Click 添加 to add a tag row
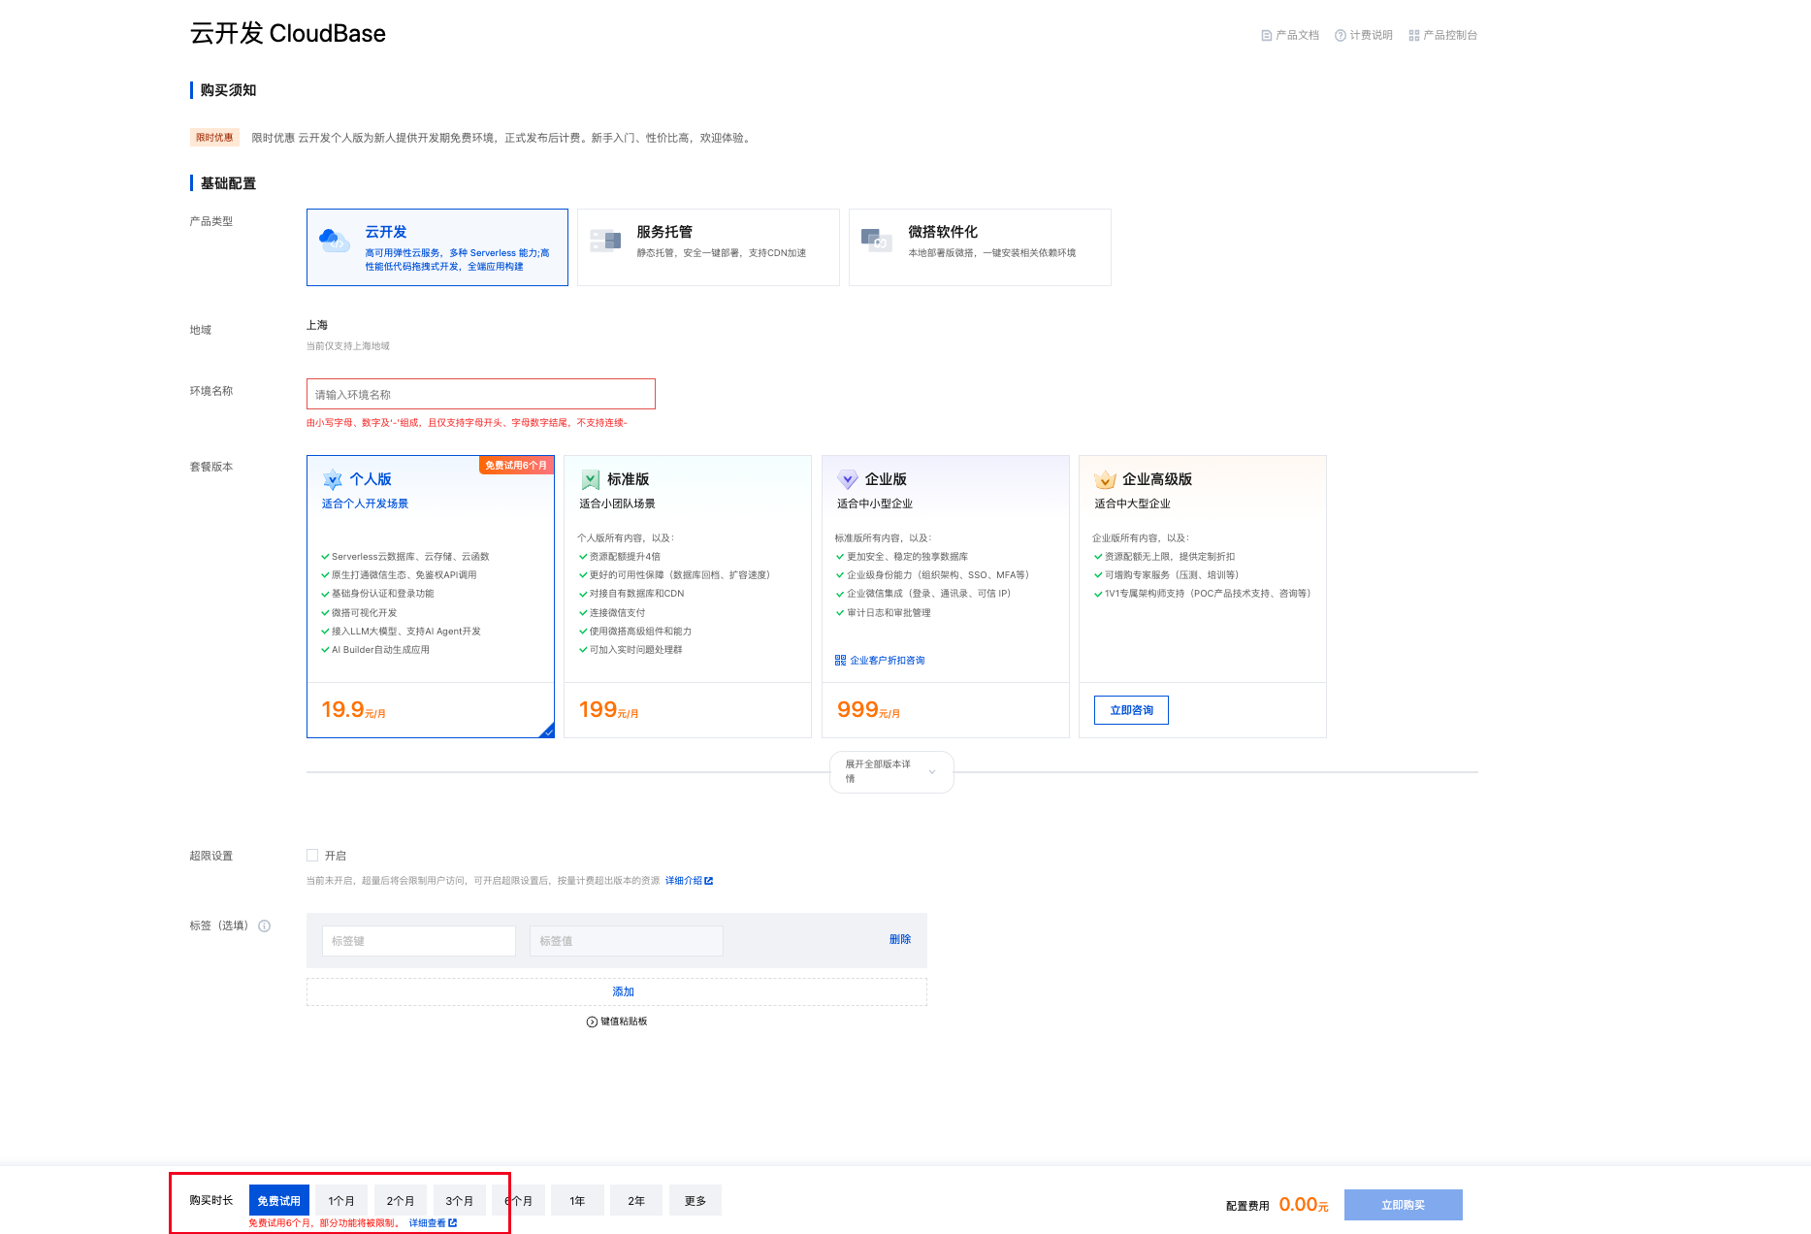This screenshot has height=1234, width=1811. coord(617,991)
